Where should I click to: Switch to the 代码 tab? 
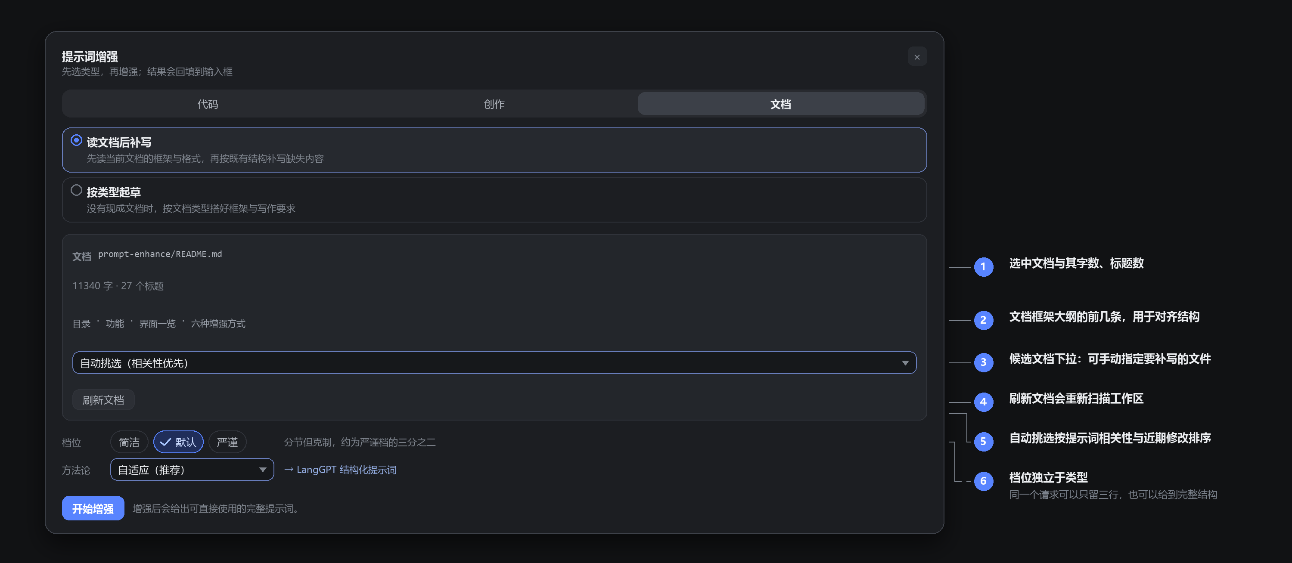coord(208,104)
